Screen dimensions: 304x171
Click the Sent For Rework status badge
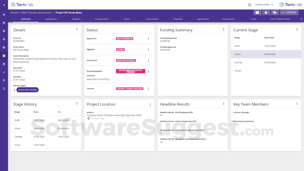[x=124, y=39]
